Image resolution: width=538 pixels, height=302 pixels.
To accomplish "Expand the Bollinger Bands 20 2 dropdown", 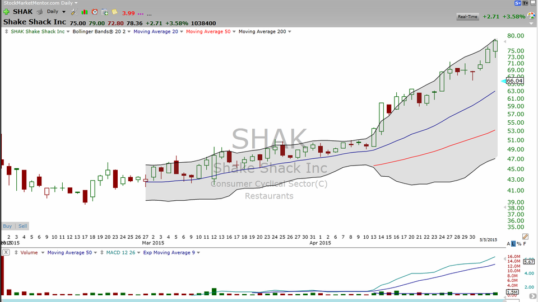I will tap(129, 31).
